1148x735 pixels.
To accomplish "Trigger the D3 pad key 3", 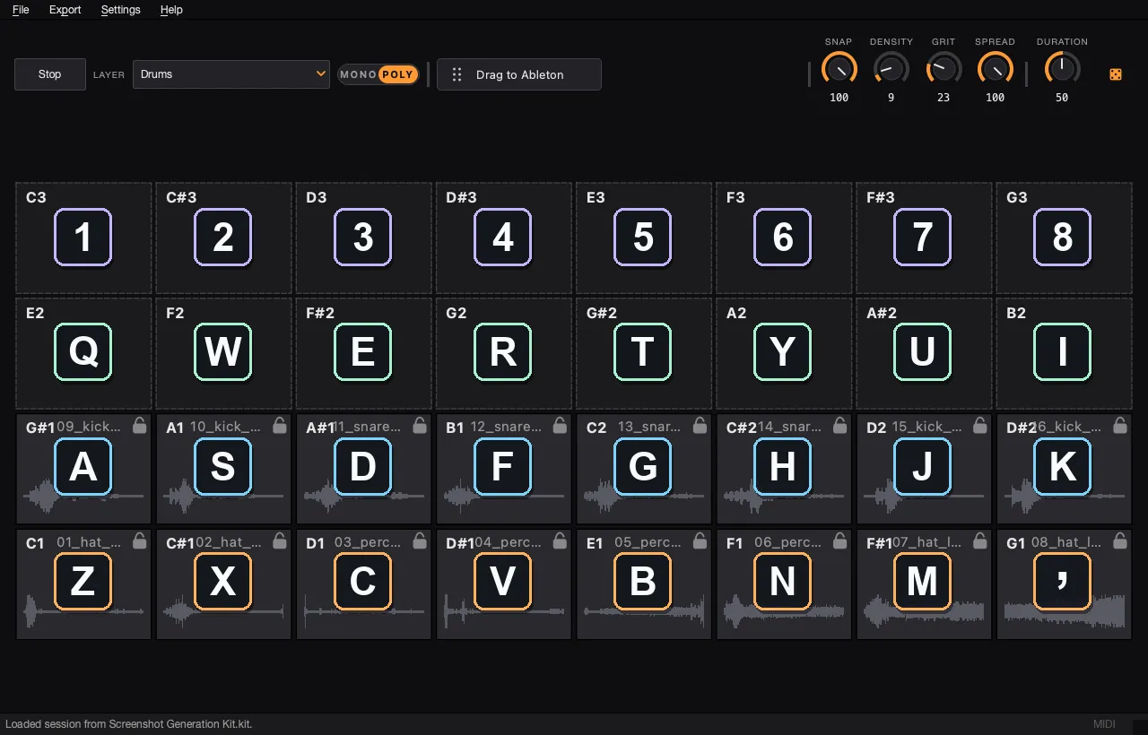I will 363,238.
